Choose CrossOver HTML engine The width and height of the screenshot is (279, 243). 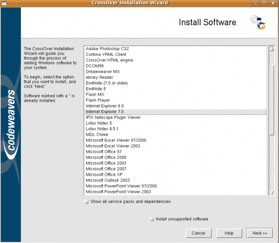(175, 60)
